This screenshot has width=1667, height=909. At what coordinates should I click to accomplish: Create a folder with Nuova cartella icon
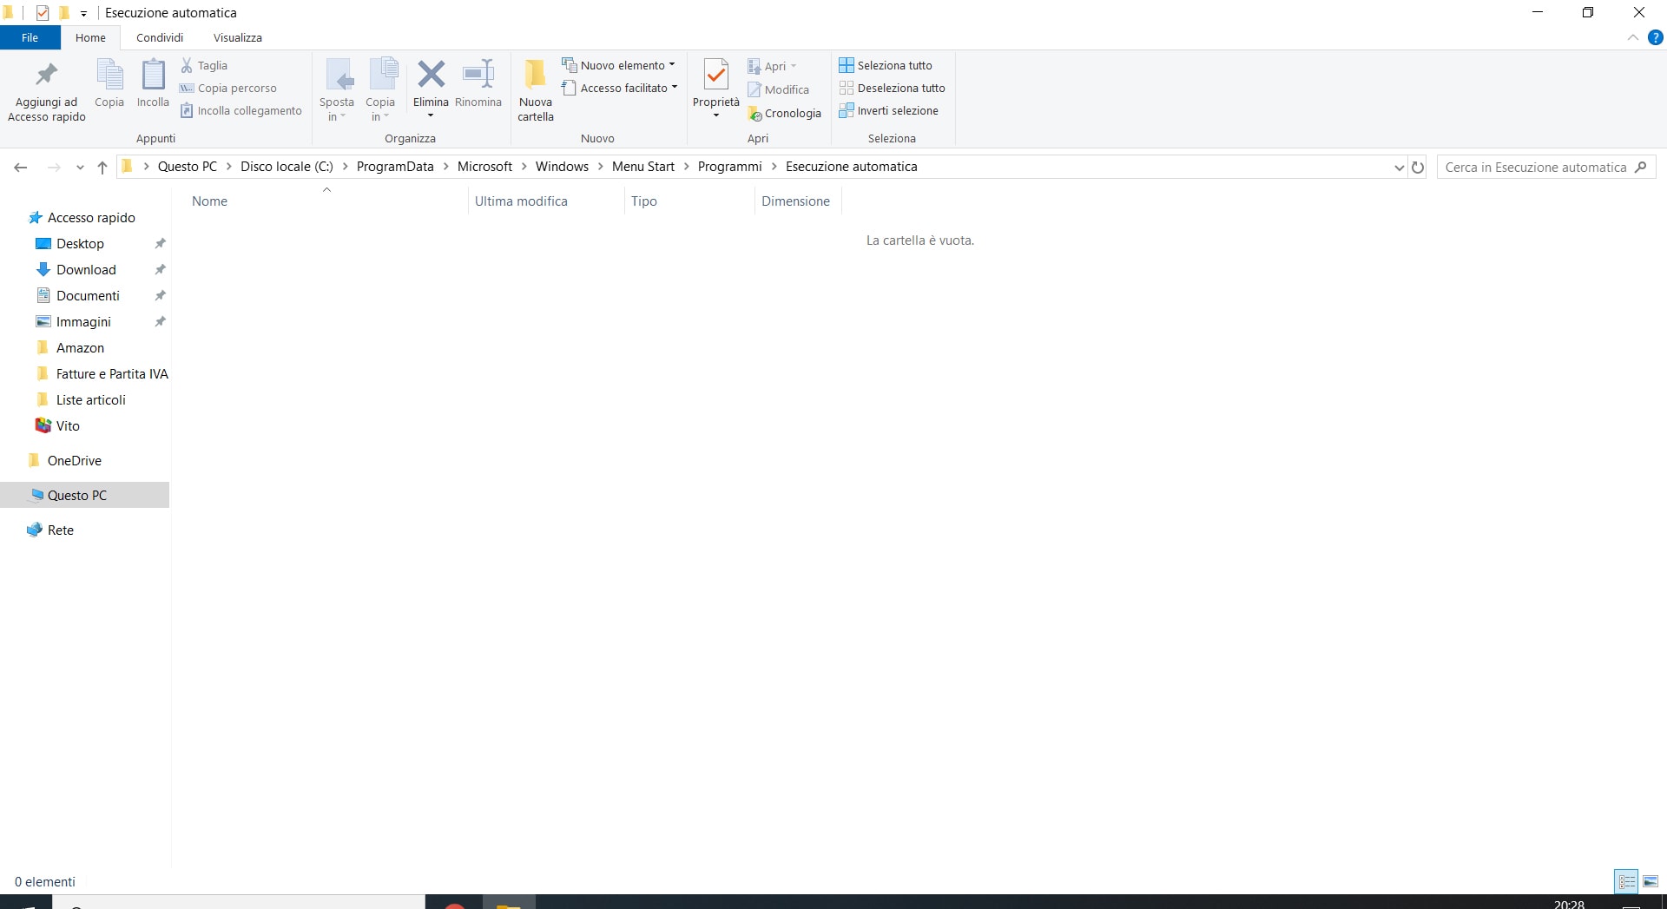coord(535,77)
